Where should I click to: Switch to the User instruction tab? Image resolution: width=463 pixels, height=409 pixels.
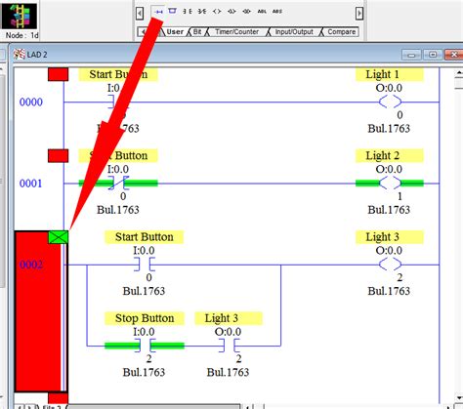pos(175,32)
